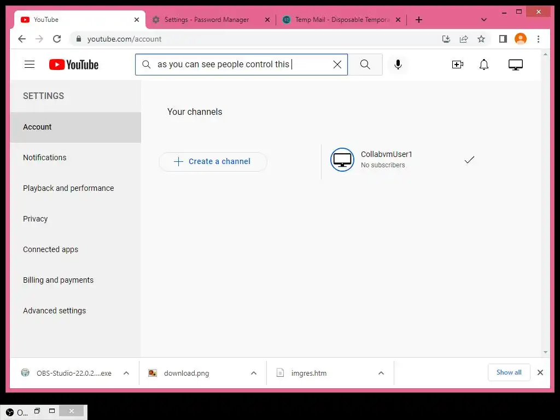Open the Create video camera icon
The width and height of the screenshot is (560, 420).
tap(458, 65)
